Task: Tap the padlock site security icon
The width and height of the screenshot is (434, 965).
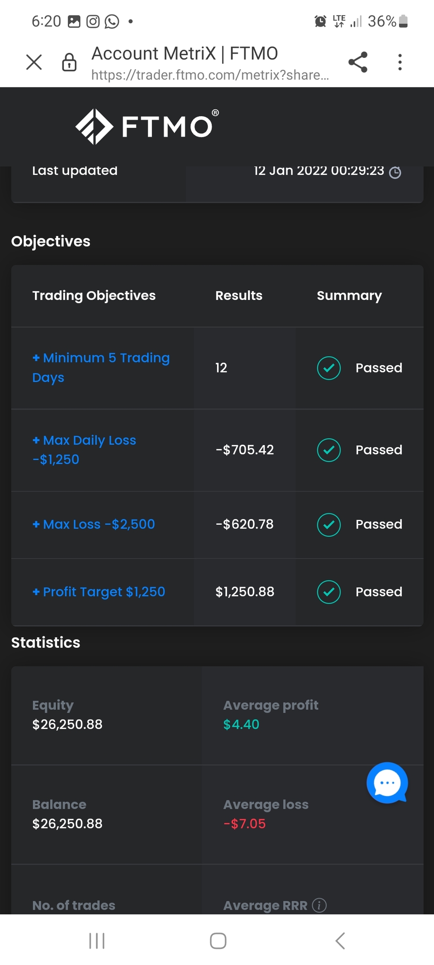Action: [x=69, y=62]
